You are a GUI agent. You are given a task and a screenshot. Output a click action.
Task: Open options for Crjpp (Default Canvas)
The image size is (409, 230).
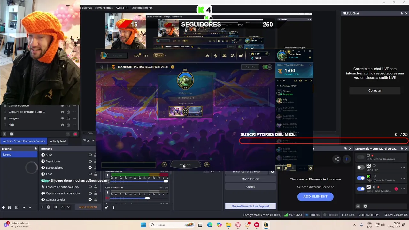tap(403, 178)
